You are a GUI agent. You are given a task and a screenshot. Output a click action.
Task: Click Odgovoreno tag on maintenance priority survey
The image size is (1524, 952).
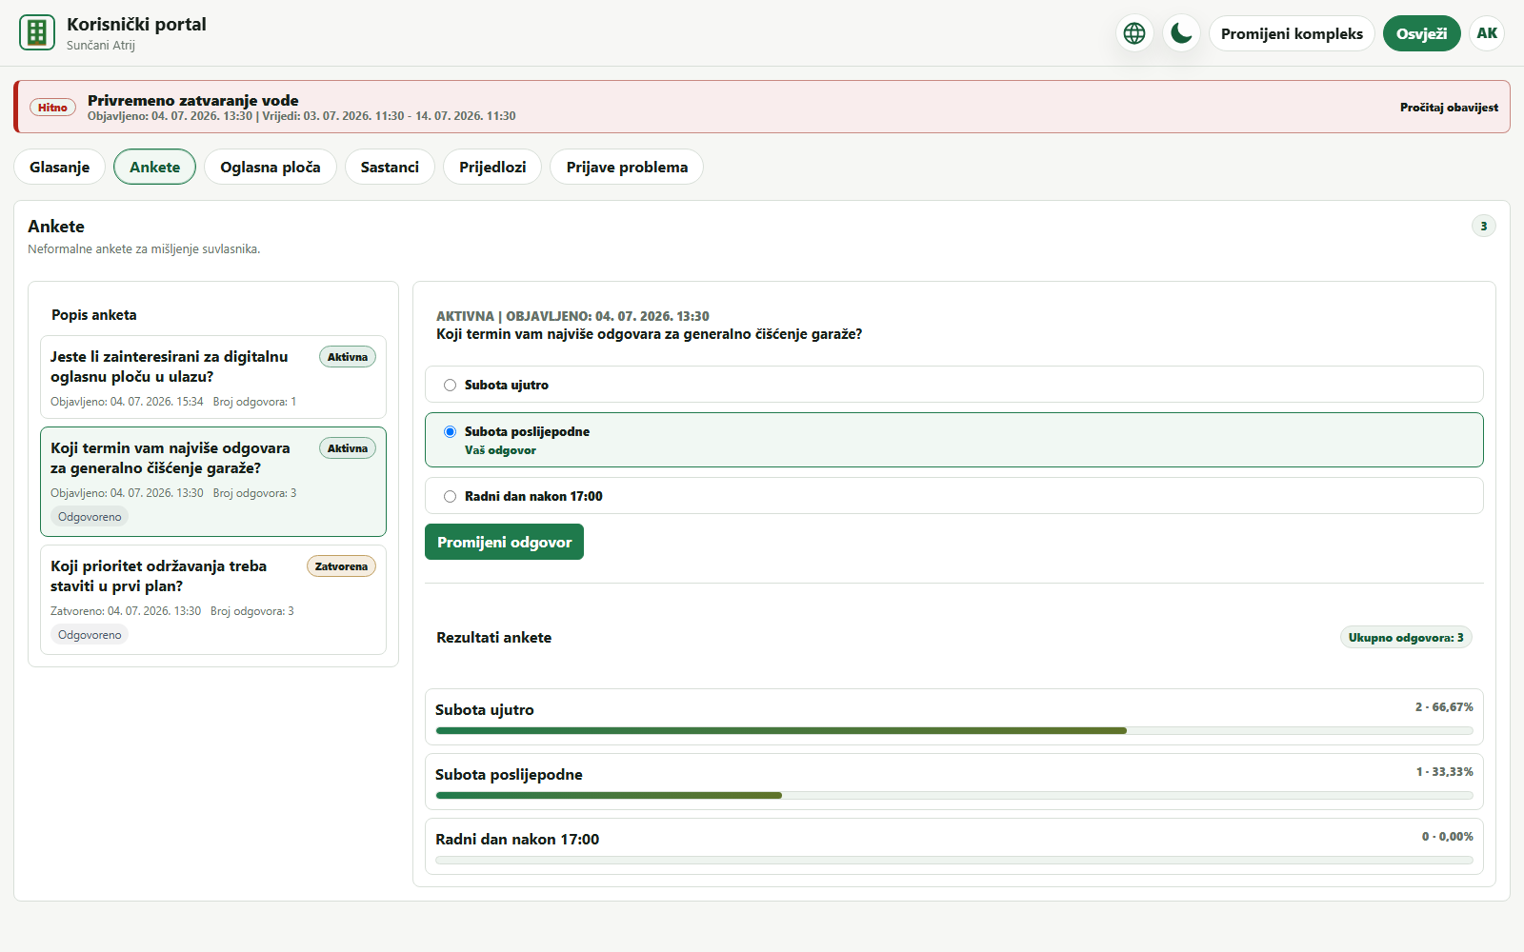point(90,635)
